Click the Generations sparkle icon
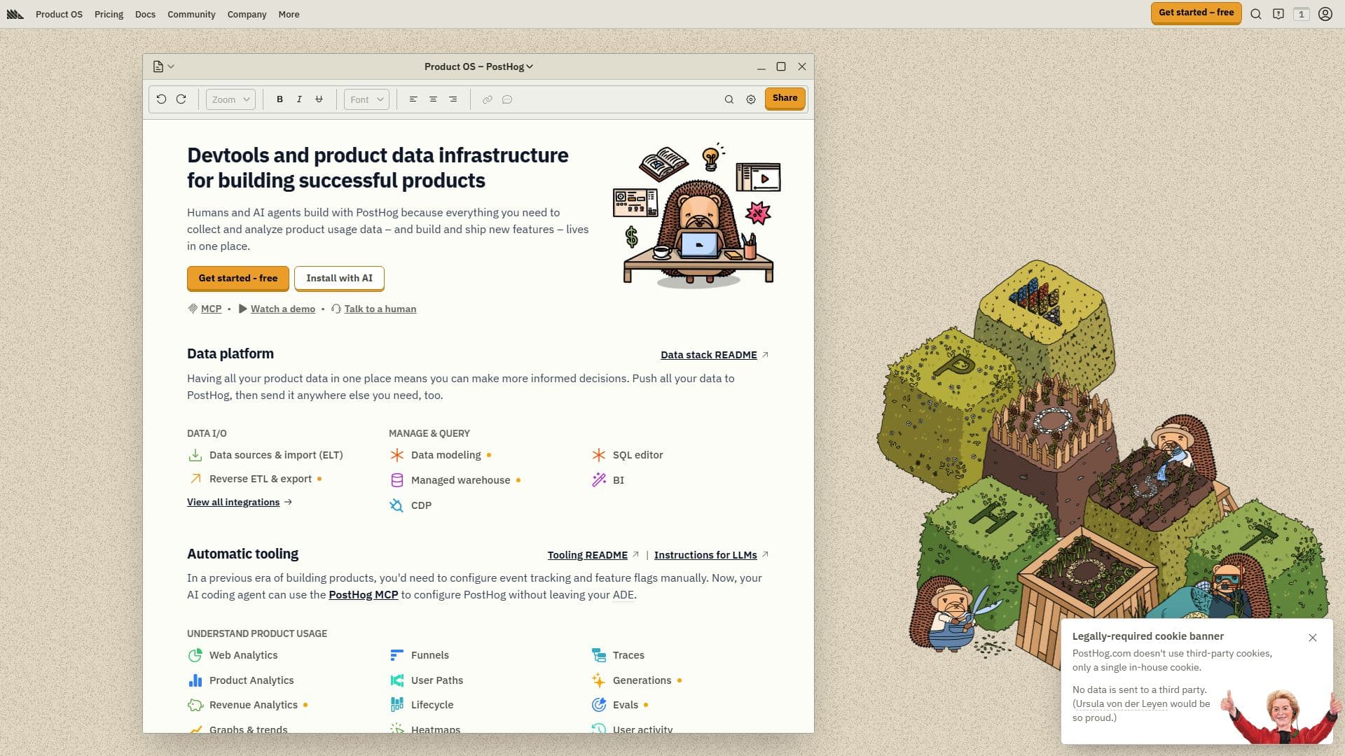This screenshot has width=1345, height=756. click(x=598, y=680)
